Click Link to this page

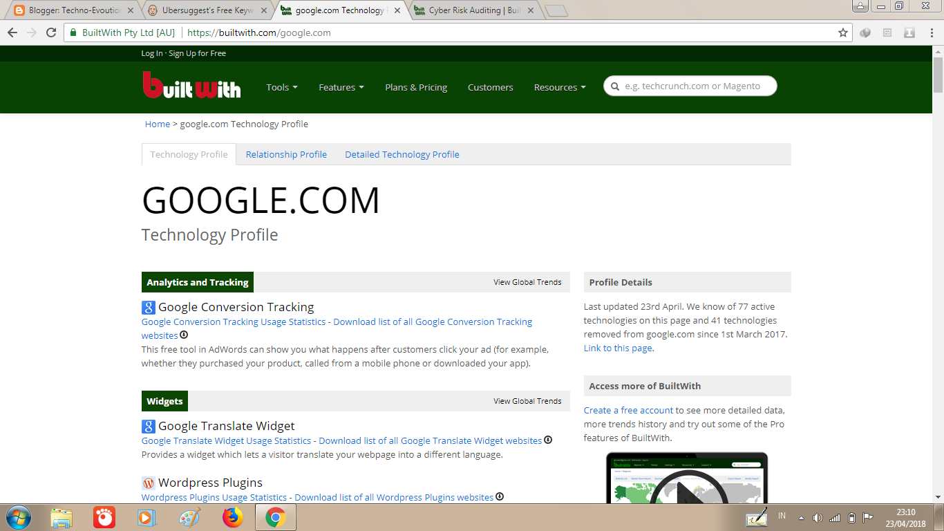[618, 348]
